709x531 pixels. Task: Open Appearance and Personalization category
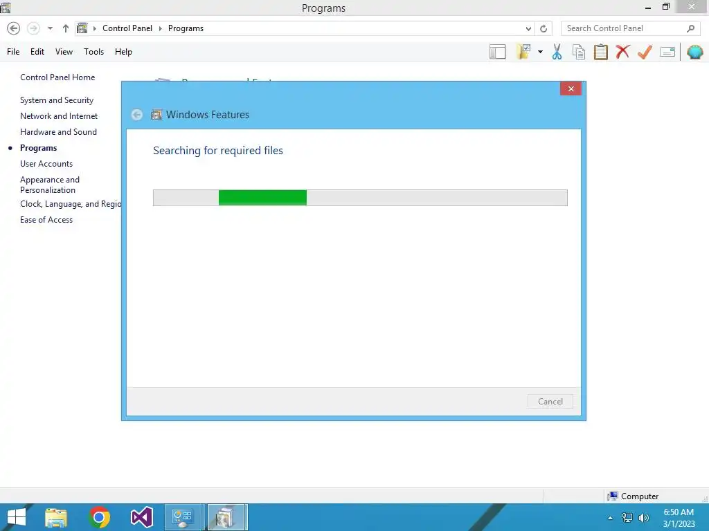point(50,185)
